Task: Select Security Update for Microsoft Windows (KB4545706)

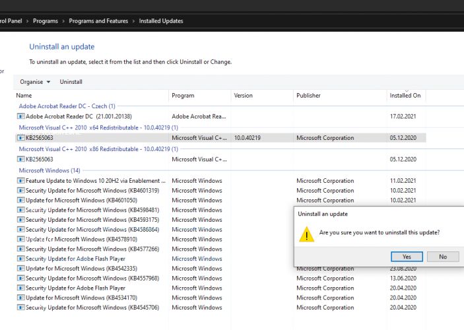Action: tap(220, 308)
